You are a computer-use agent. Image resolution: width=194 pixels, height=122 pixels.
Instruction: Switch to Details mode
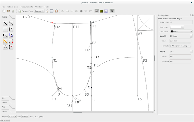(101, 11)
